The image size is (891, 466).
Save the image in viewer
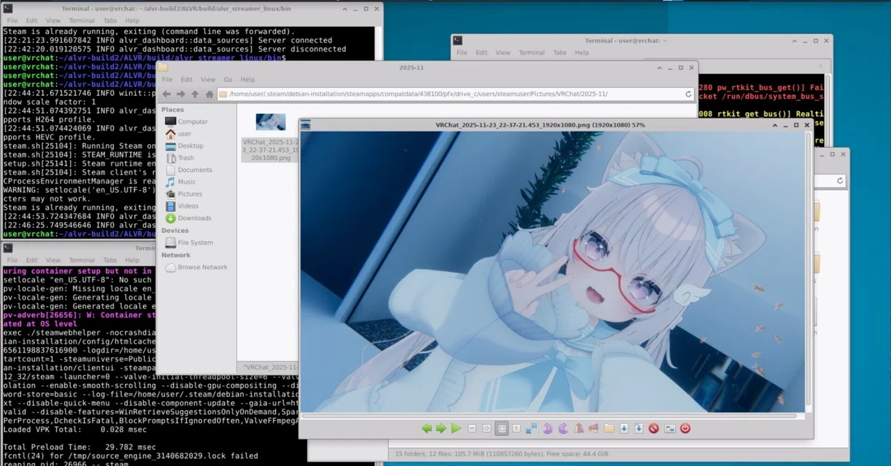pos(624,428)
